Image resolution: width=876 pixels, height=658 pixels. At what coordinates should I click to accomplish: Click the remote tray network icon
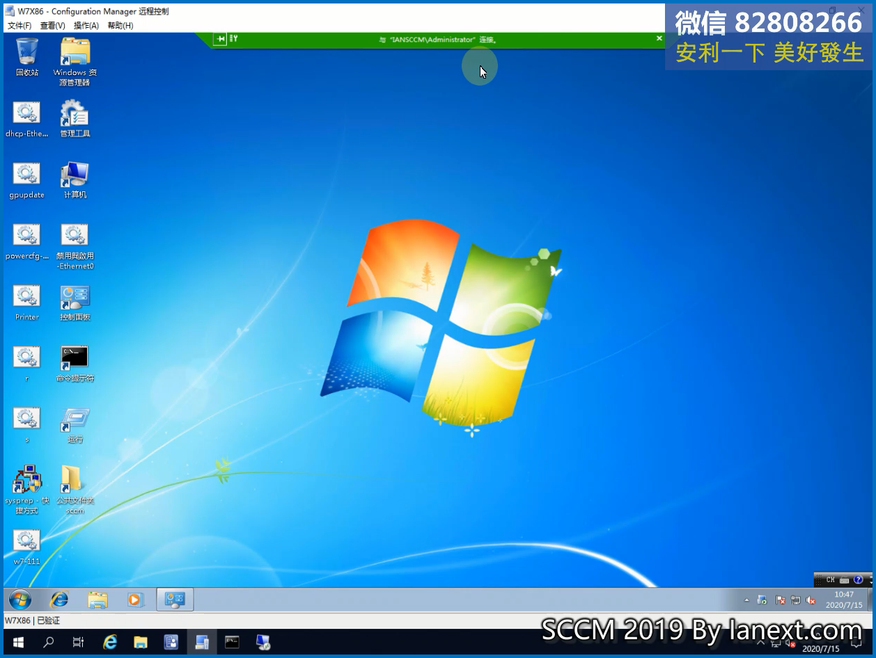795,600
